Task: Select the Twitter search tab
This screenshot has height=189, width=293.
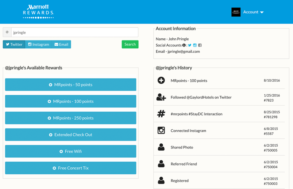Action: (x=14, y=44)
